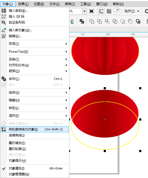148x178 pixels.
Task: Click the Weld shaping icon in toolbar
Action: (92, 21)
